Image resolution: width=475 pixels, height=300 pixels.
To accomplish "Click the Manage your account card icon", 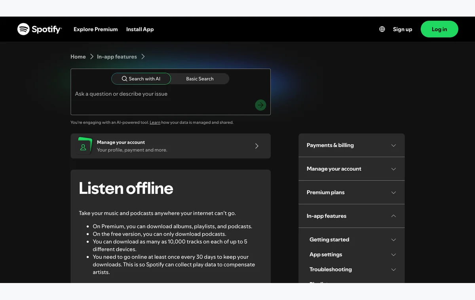I will (x=84, y=146).
